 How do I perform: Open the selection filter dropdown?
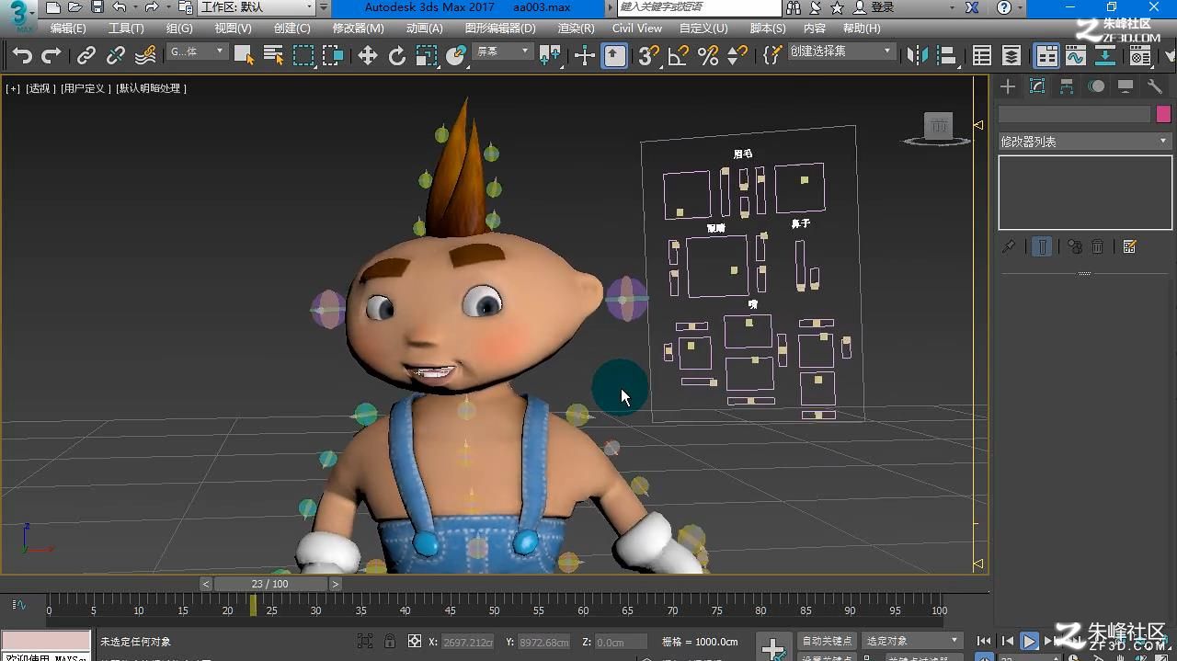click(x=197, y=52)
